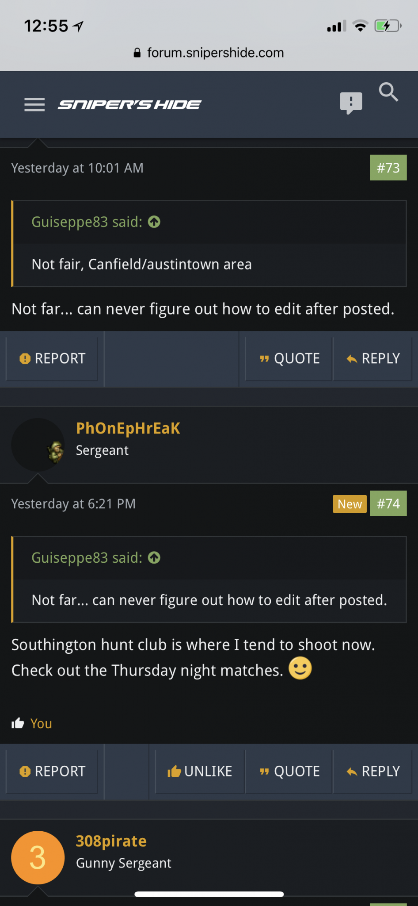This screenshot has width=418, height=906.
Task: Tap the forum.snipershide.com address bar
Action: (x=209, y=53)
